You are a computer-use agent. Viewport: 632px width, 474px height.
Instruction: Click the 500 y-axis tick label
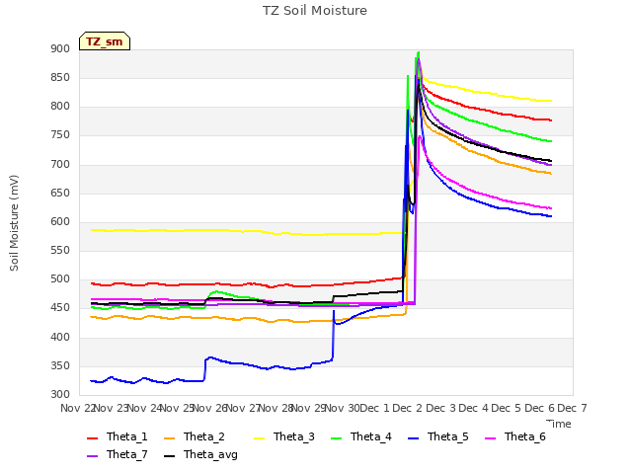(60, 279)
